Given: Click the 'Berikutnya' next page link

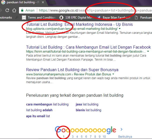Looking at the screenshot, I should pos(125,137).
